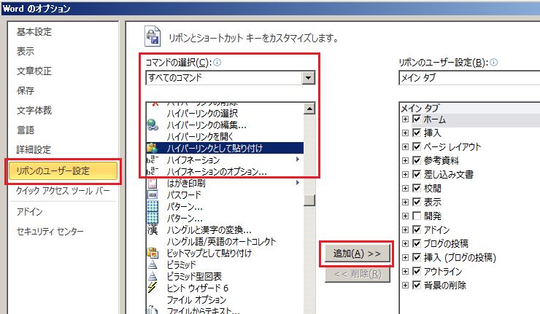Click the ビットマップとして貼り付け icon
Viewport: 540px width, 314px height.
(x=153, y=253)
